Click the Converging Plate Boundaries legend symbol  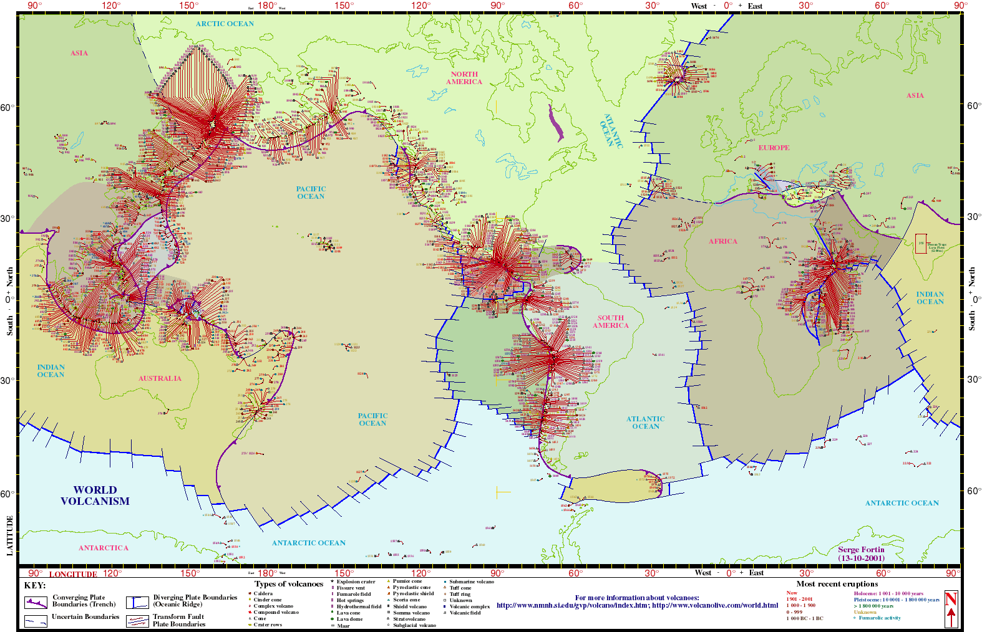(36, 603)
